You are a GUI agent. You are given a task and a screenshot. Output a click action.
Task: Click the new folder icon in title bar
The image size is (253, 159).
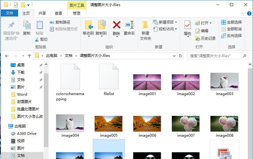pos(23,5)
